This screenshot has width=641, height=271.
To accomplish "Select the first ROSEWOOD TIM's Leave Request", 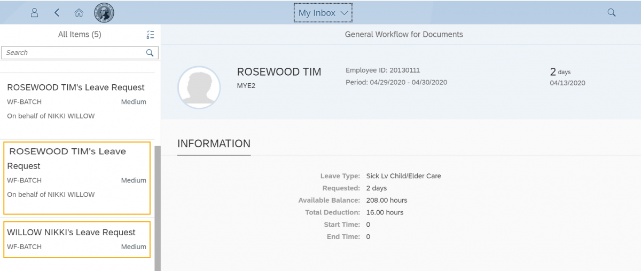I will click(x=76, y=101).
